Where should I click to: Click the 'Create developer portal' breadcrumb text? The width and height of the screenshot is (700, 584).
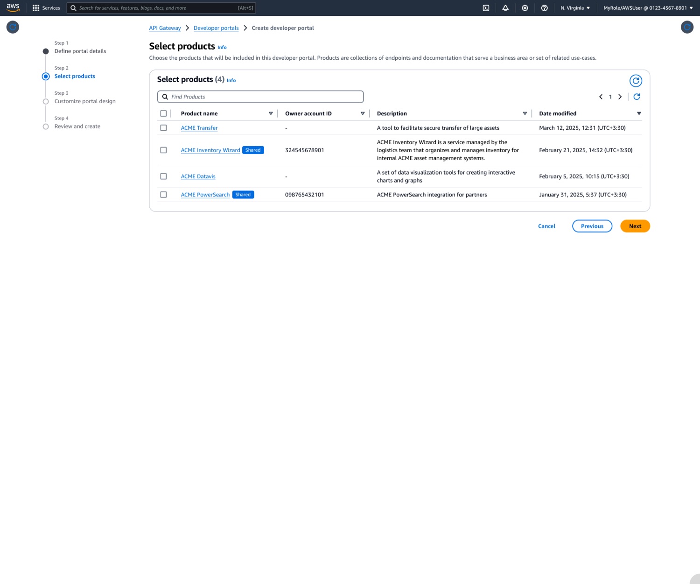pyautogui.click(x=283, y=28)
